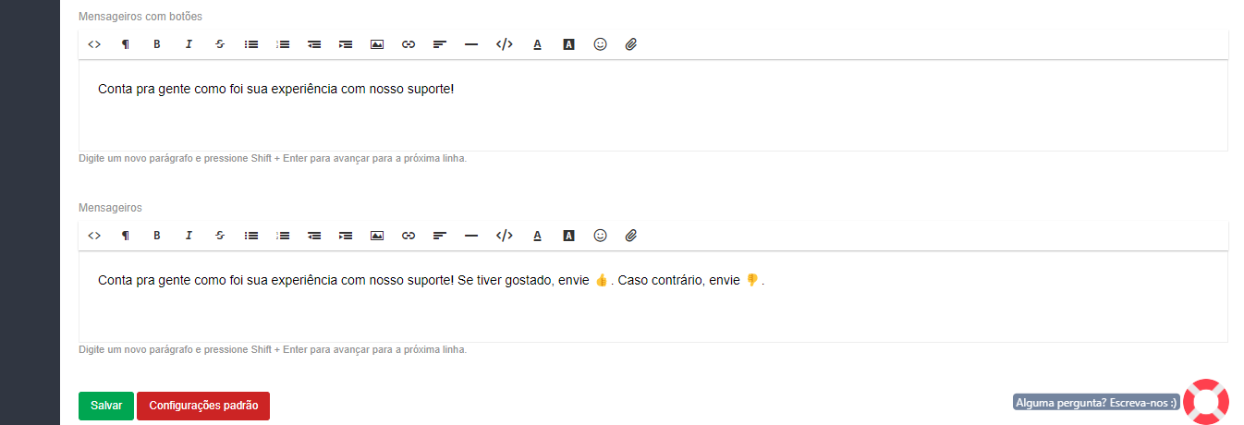Screen dimensions: 1244x425
Task: Open the emoji picker in the top editor
Action: 600,44
